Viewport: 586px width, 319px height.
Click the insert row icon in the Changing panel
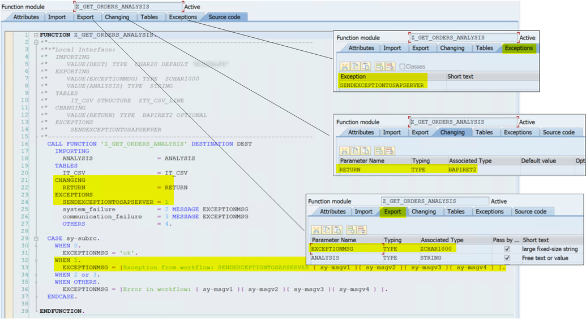point(379,150)
